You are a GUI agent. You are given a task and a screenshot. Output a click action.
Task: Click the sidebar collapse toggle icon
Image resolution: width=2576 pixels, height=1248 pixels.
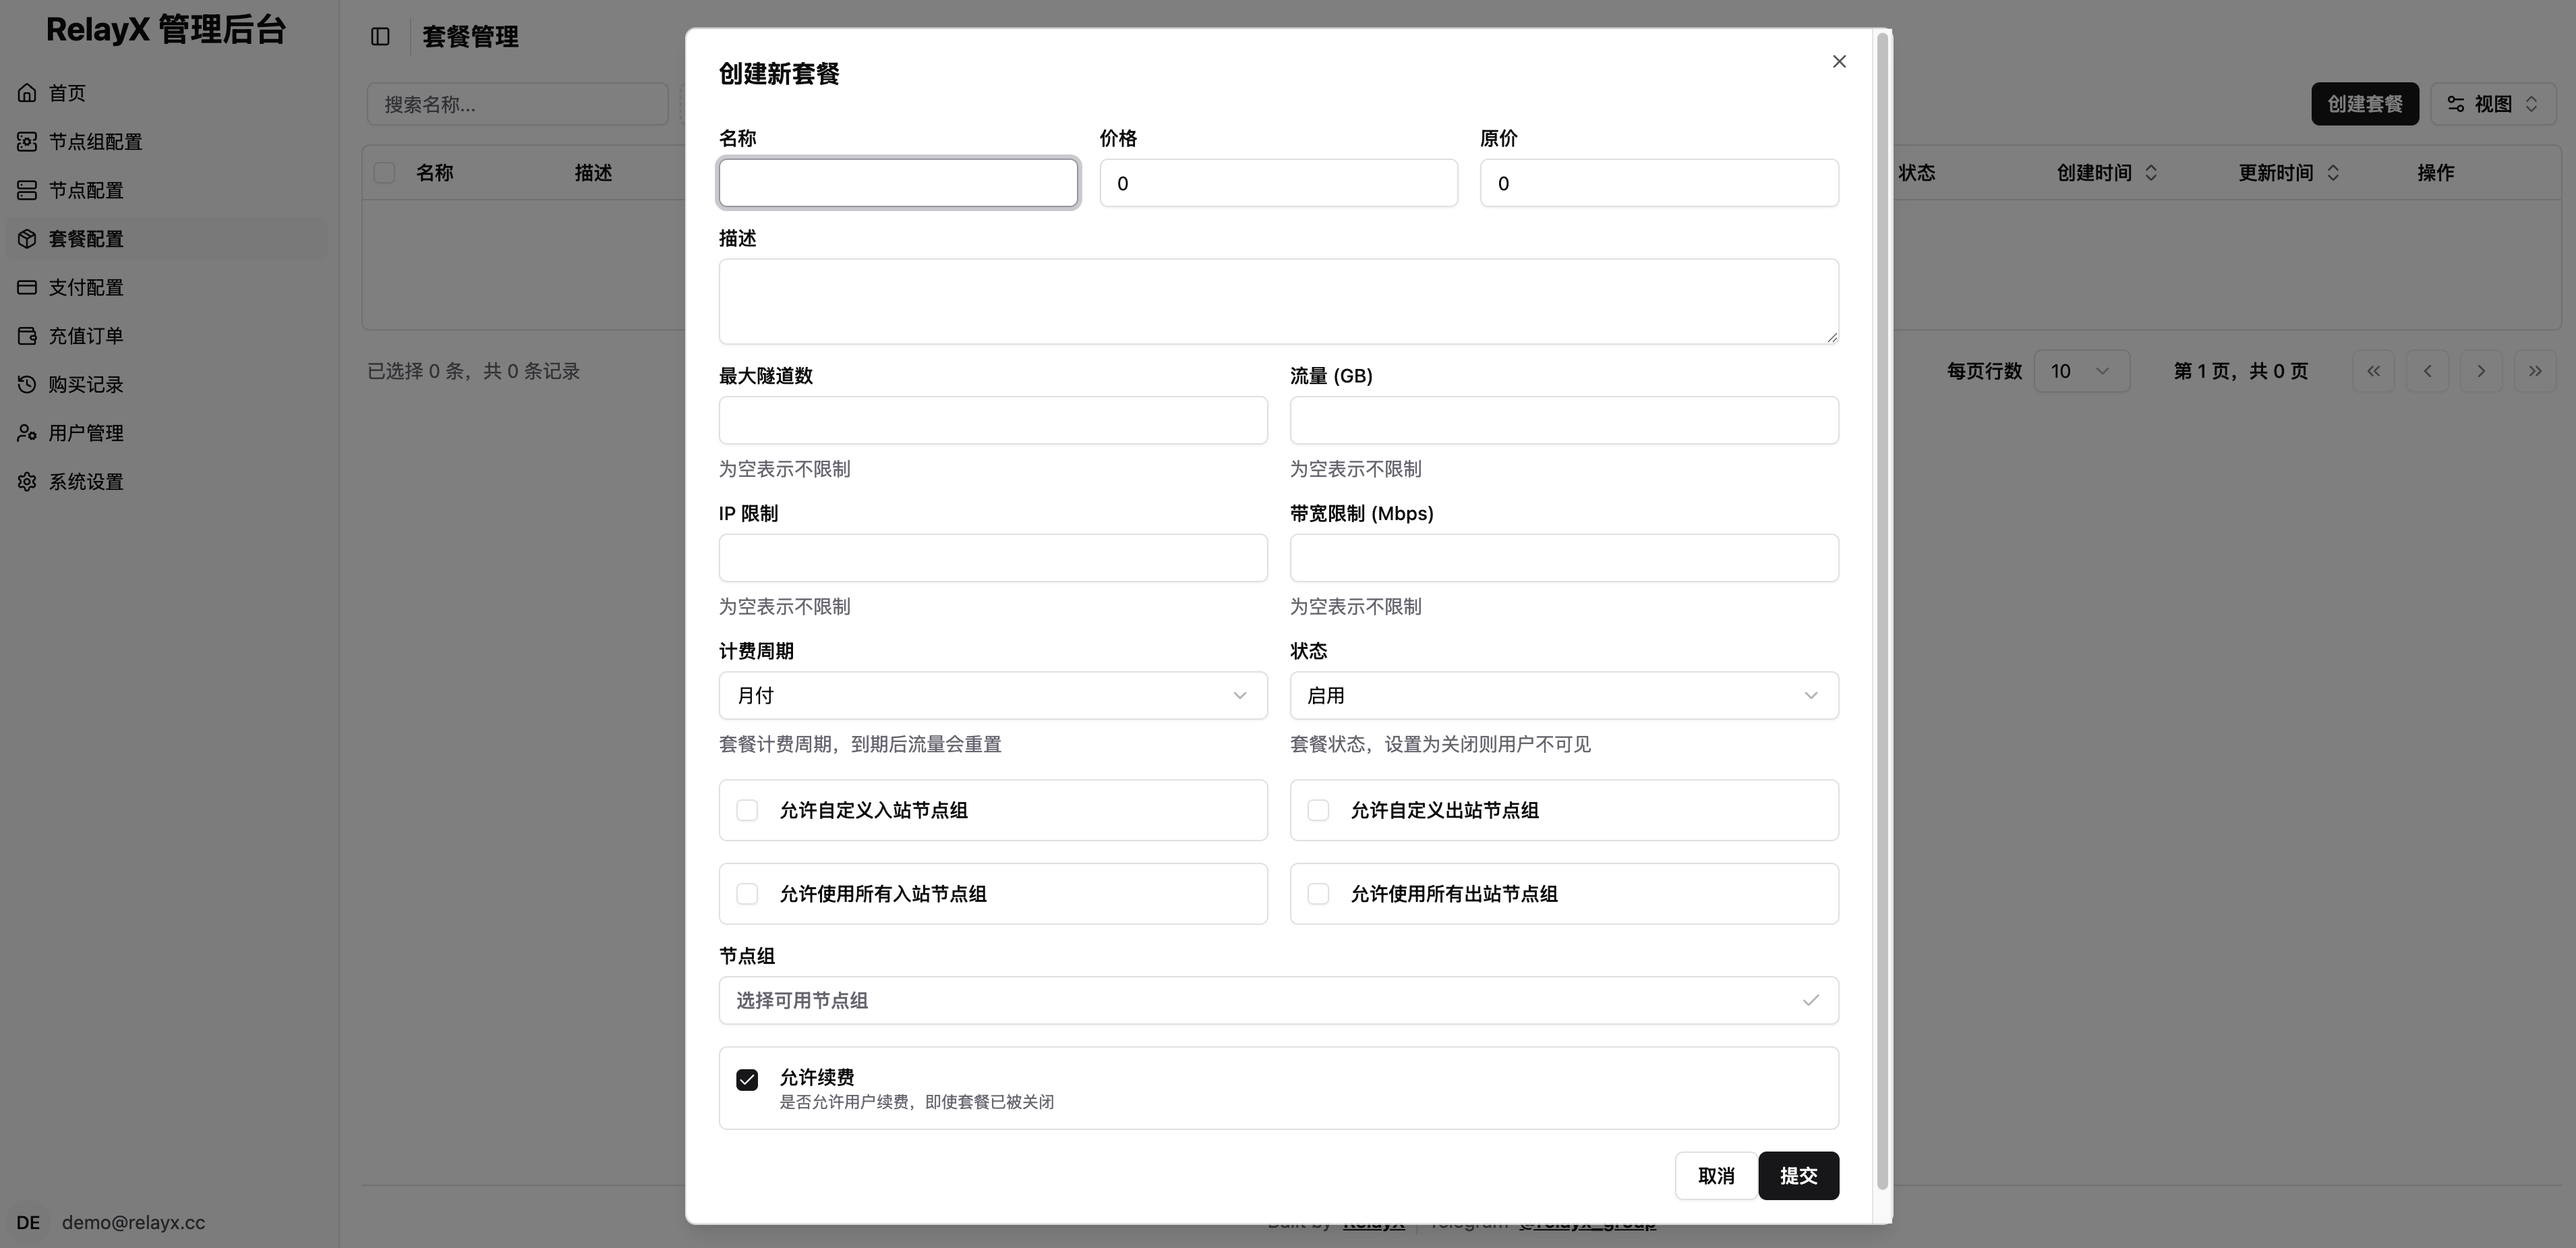tap(380, 37)
